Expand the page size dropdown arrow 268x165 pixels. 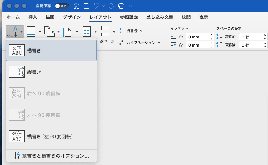click(77, 31)
